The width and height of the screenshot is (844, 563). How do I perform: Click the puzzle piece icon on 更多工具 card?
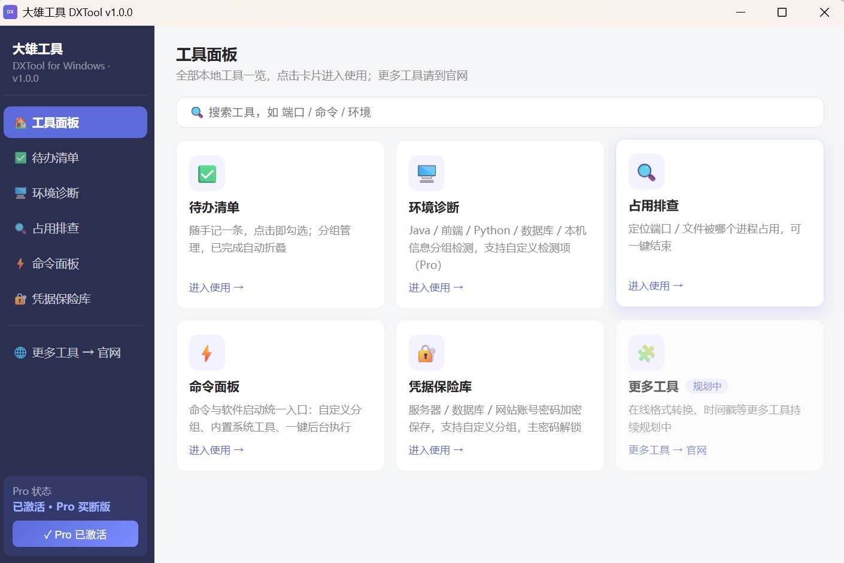(x=646, y=353)
